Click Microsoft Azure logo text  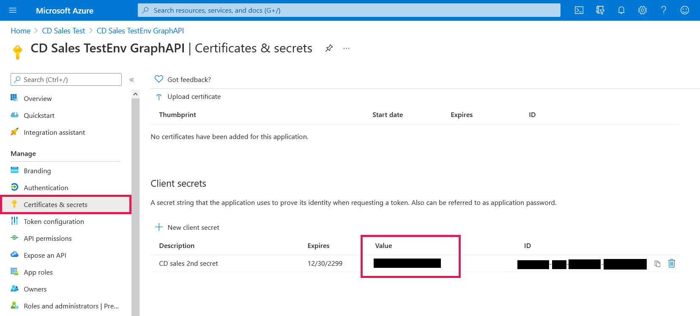click(65, 11)
